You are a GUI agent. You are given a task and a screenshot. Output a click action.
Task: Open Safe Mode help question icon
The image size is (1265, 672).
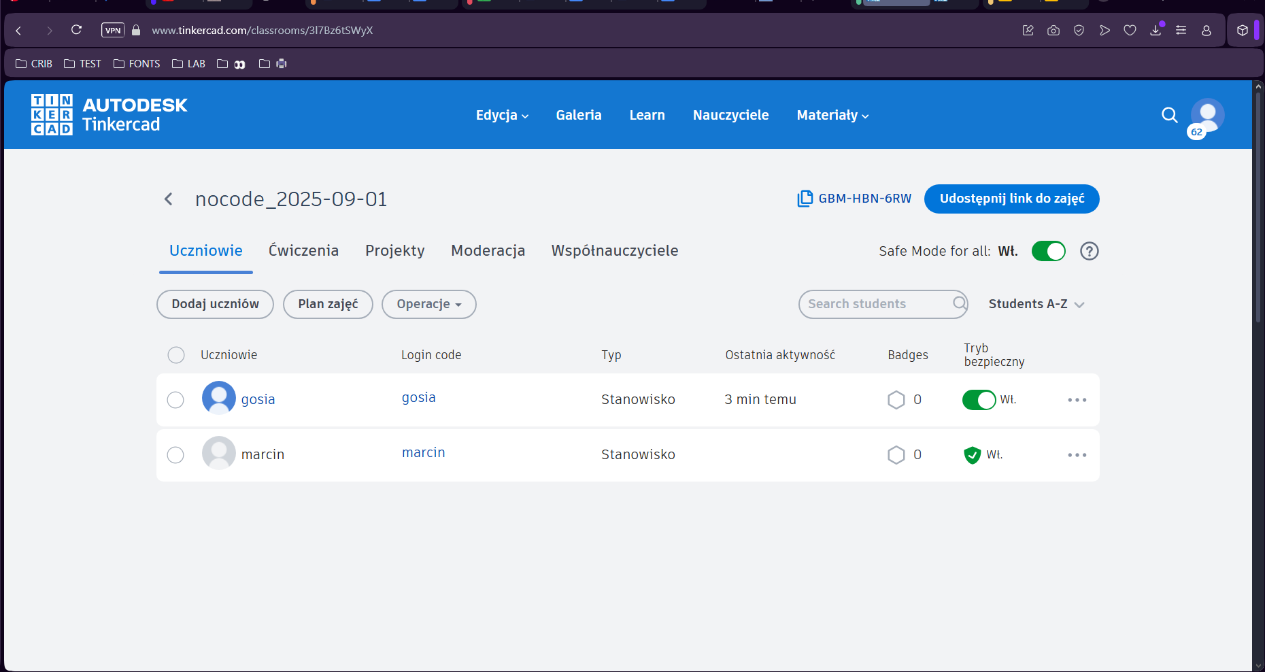tap(1089, 251)
